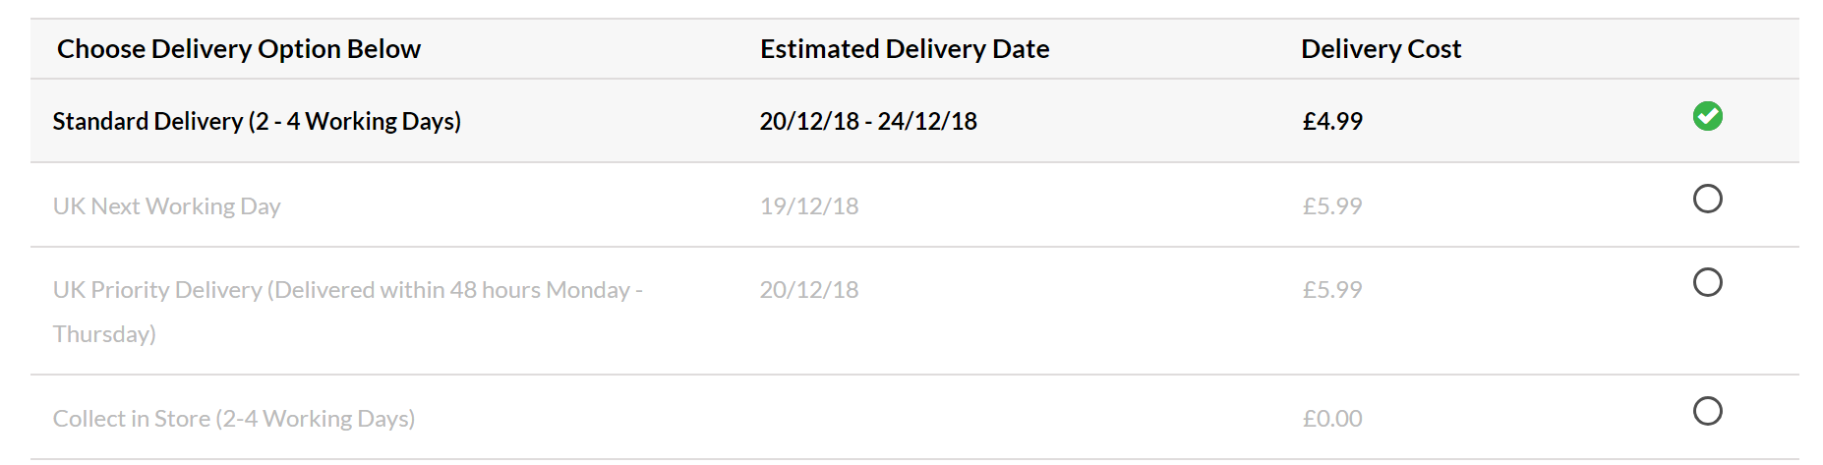
Task: Click the 20/12/18 - 24/12/18 delivery date range
Action: tap(868, 121)
